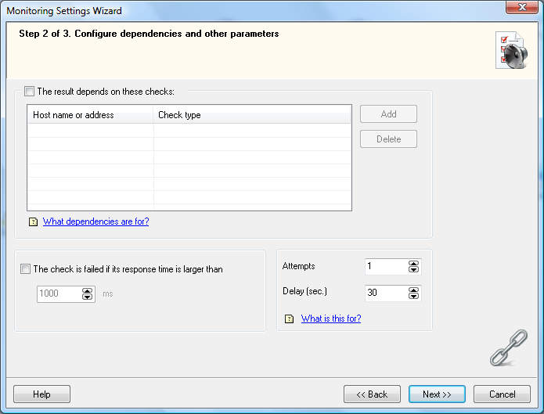Tick the response time failure checkbox
Viewport: 544px width, 414px height.
[x=25, y=269]
